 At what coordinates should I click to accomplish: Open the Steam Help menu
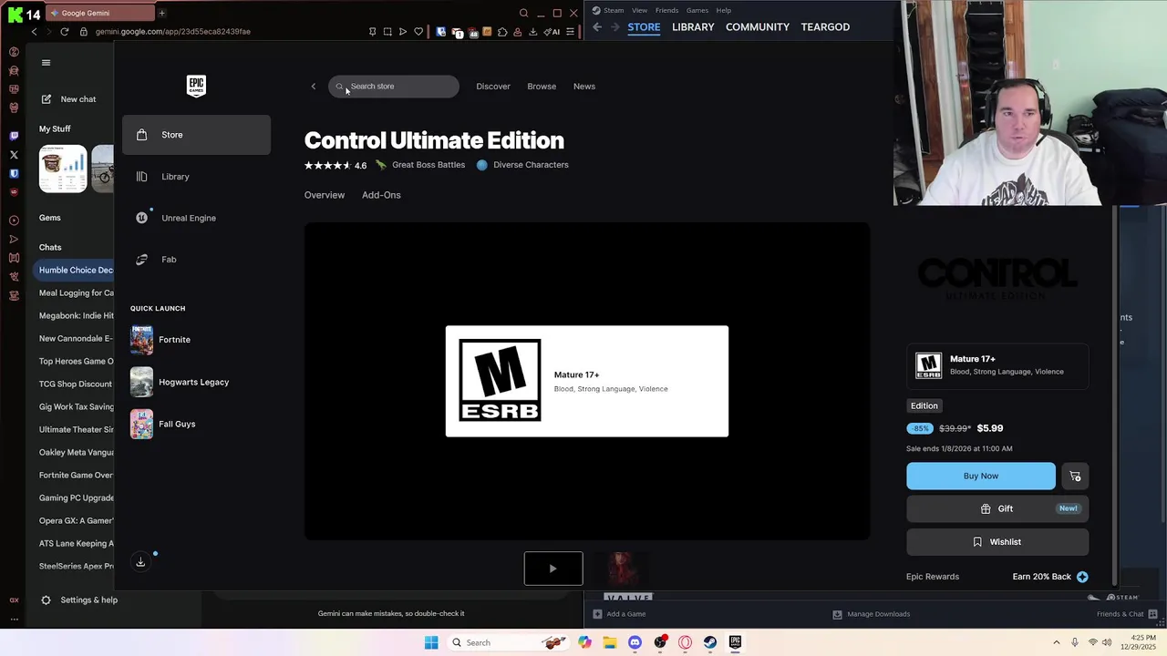click(x=724, y=11)
